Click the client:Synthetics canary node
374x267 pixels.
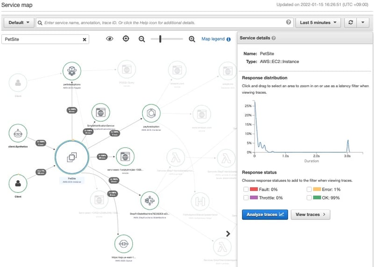point(18,133)
